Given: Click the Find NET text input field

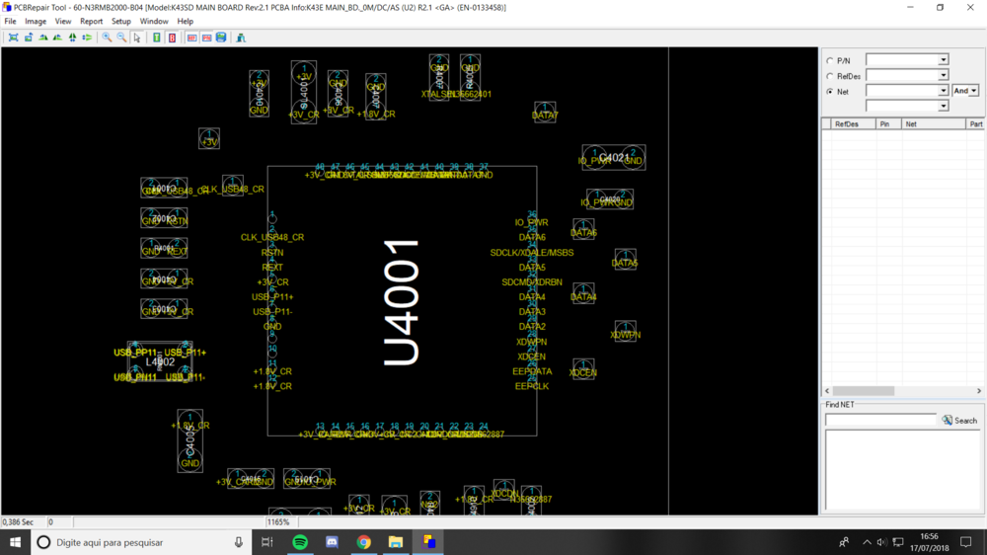Looking at the screenshot, I should pyautogui.click(x=880, y=421).
